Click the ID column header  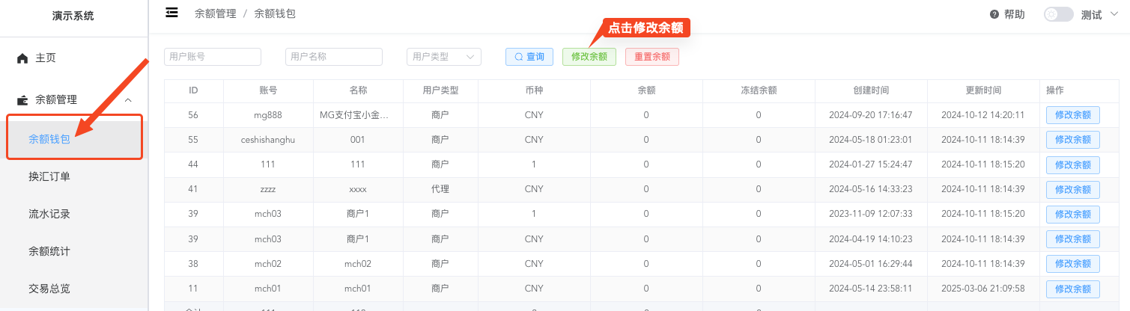(x=193, y=90)
